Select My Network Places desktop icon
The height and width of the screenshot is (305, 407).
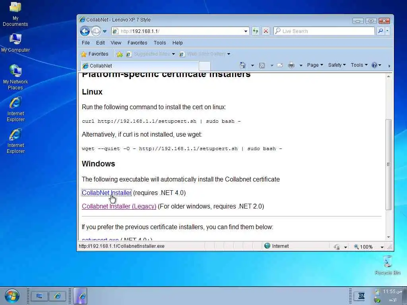[x=16, y=77]
